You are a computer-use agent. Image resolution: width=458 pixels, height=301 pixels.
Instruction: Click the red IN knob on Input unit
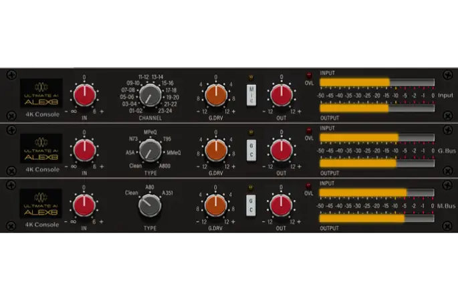coord(84,96)
